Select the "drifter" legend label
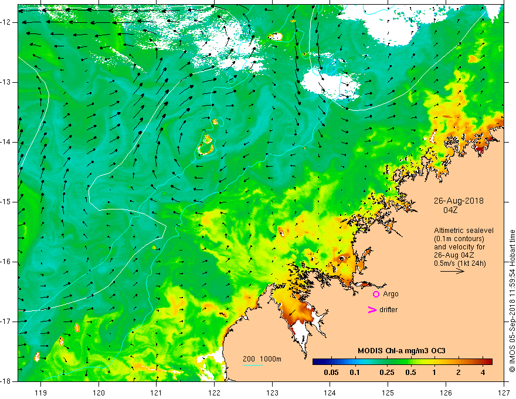The image size is (516, 399). pos(388,310)
